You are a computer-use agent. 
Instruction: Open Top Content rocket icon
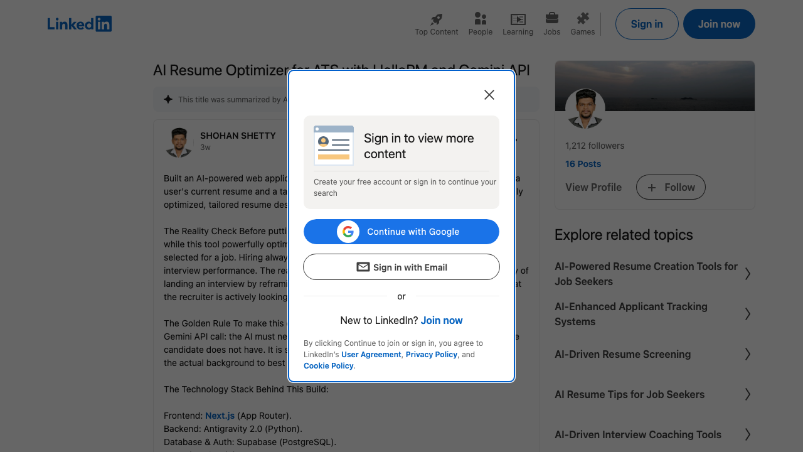pyautogui.click(x=437, y=19)
